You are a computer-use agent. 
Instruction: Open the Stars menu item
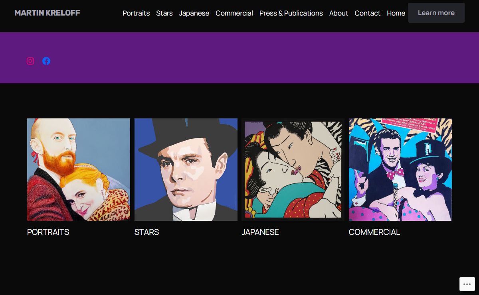pyautogui.click(x=164, y=13)
